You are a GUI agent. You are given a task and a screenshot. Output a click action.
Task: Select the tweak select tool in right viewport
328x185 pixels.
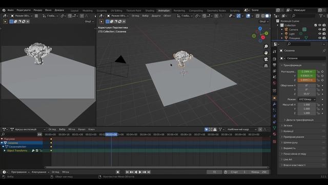pyautogui.click(x=101, y=22)
